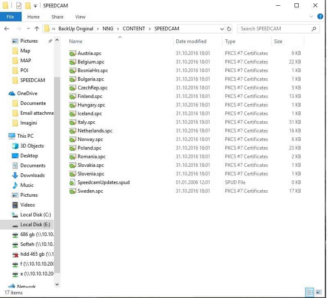Switch to Large icons view in status bar
Viewport: 335px width, 298px height.
pos(318,292)
